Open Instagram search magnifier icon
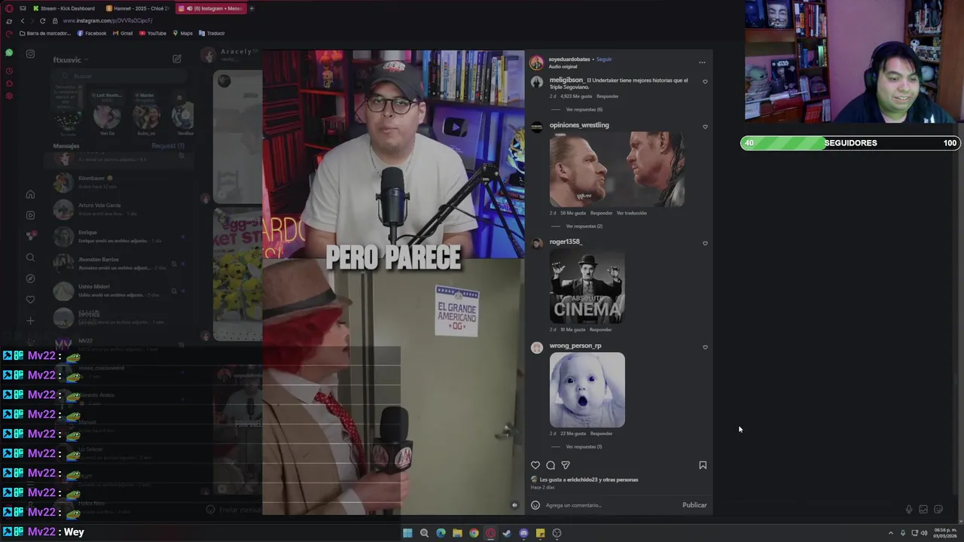Viewport: 964px width, 542px height. [30, 257]
